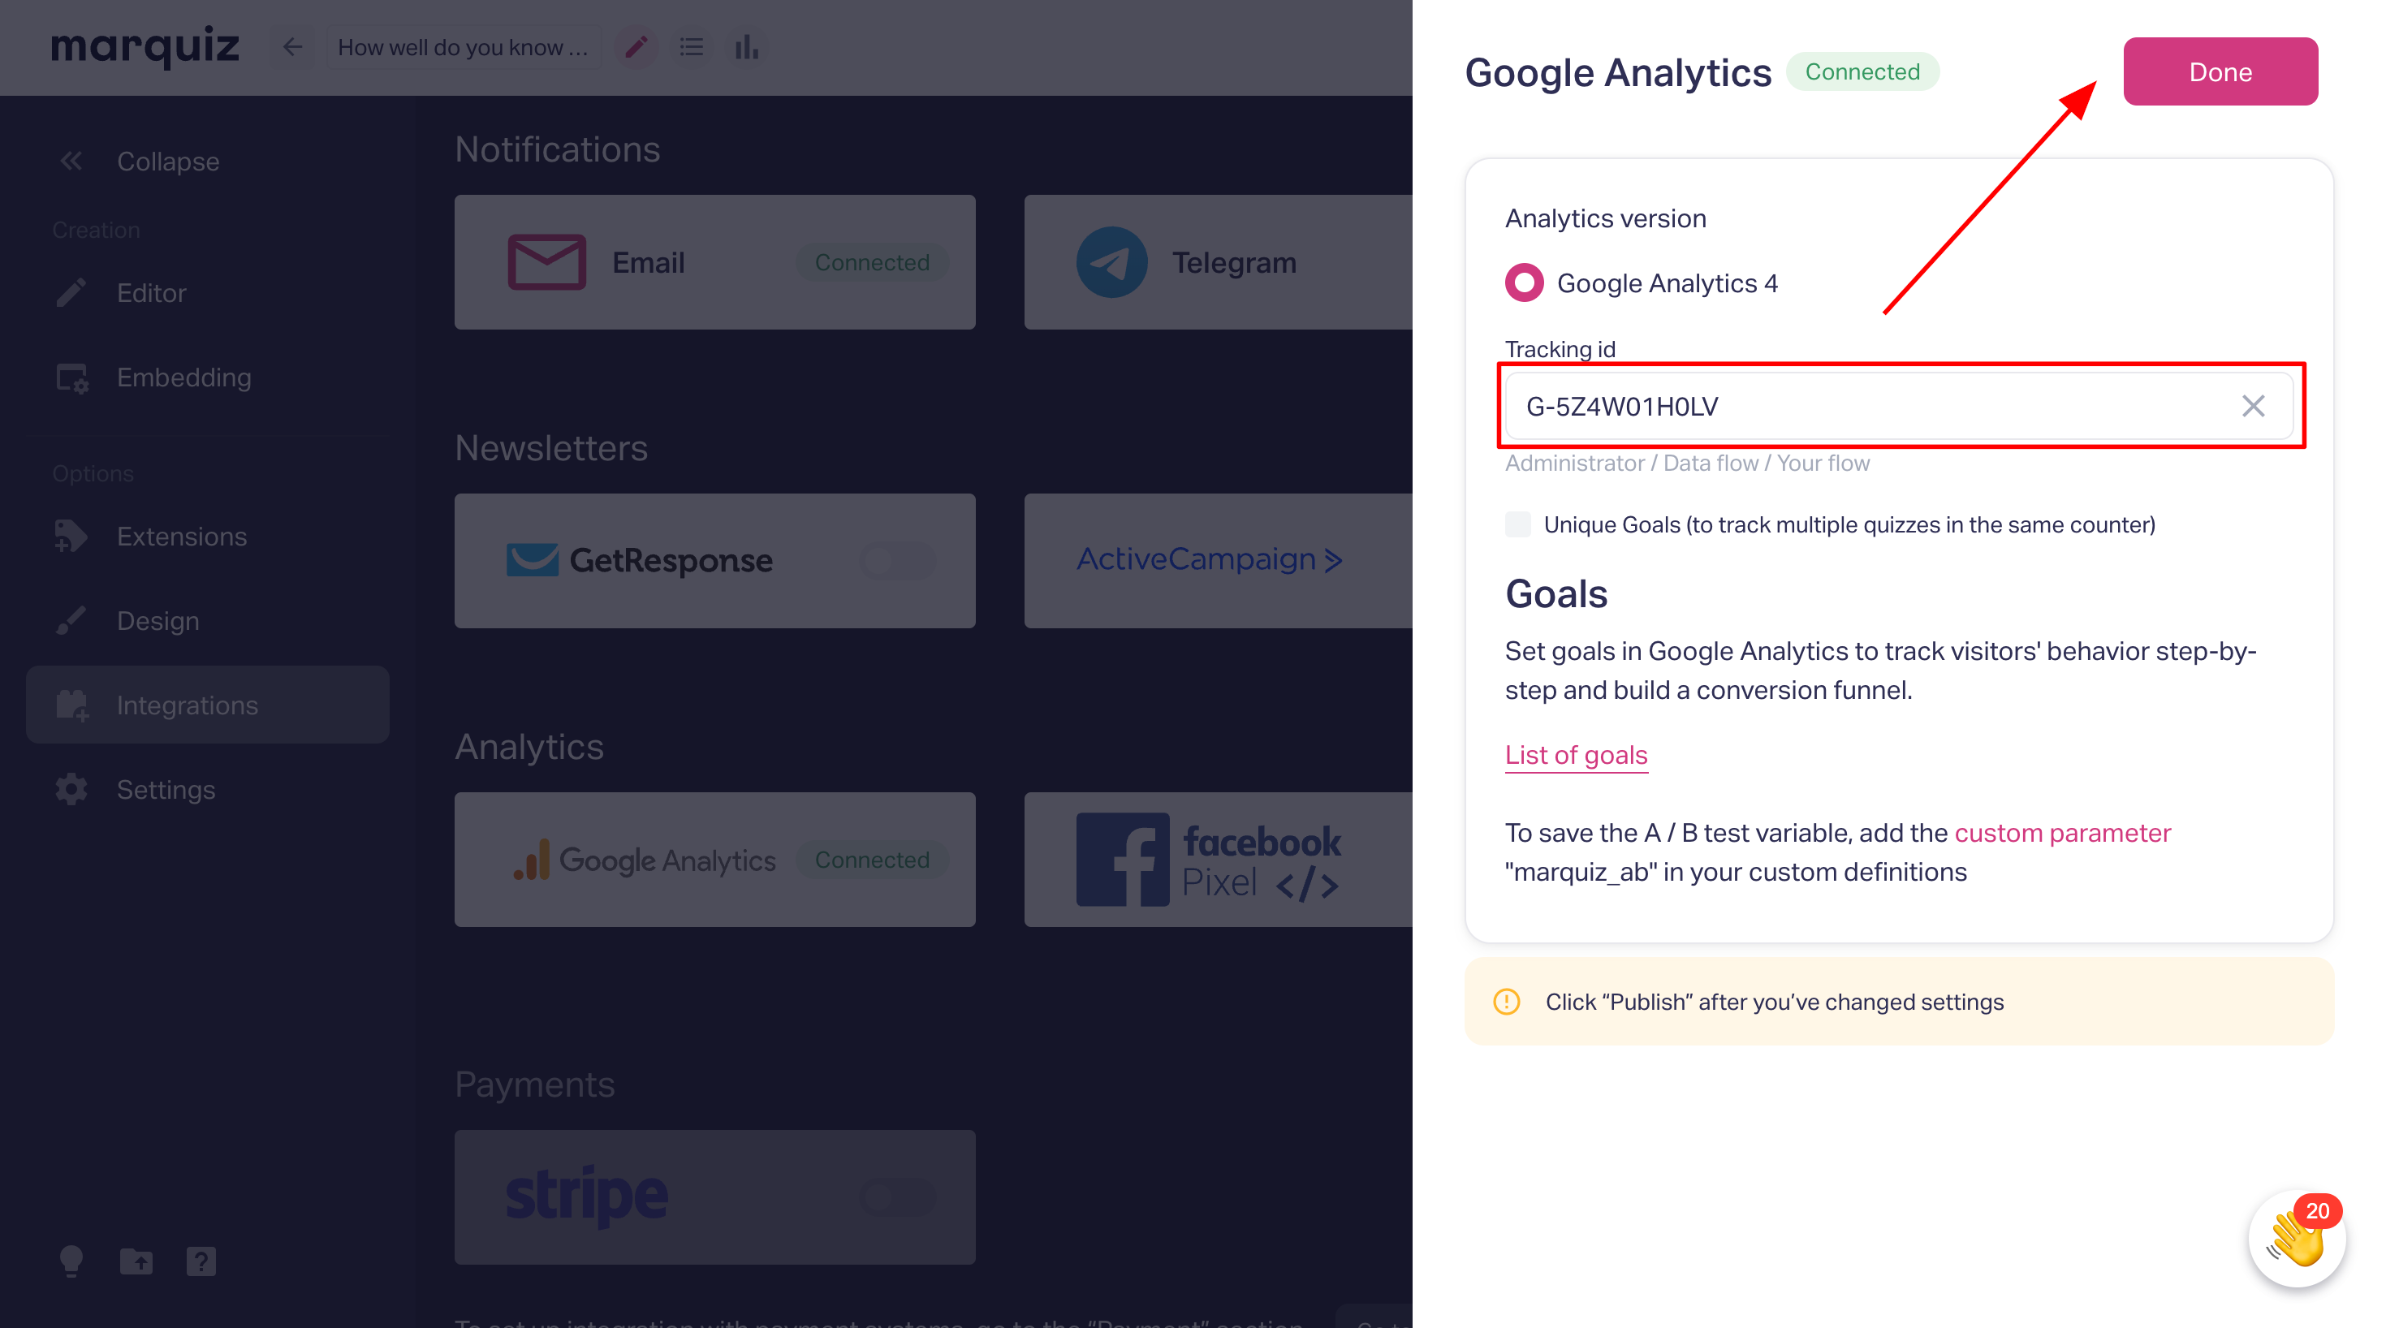The width and height of the screenshot is (2386, 1328).
Task: Click the back arrow next to quiz title
Action: click(293, 47)
